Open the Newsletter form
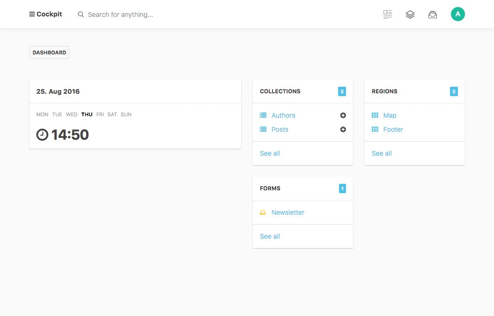The image size is (494, 316). tap(288, 212)
